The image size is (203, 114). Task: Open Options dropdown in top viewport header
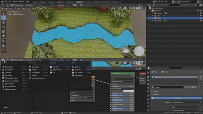point(141,5)
